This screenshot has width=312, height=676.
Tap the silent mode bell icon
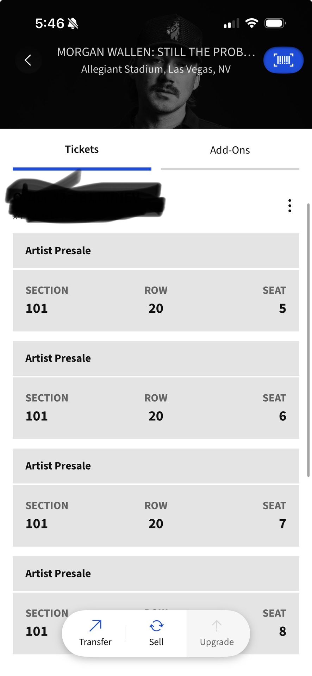pos(73,24)
